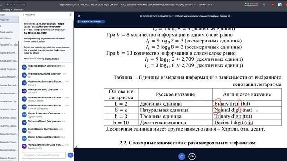The height and width of the screenshot is (161, 287).
Task: Click Двоичная единица table cell
Action: 175,104
